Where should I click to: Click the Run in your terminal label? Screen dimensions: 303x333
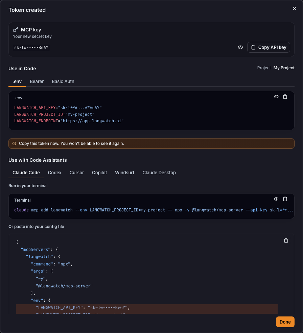[28, 186]
